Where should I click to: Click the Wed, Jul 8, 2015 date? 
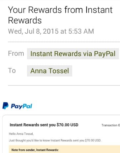click(33, 31)
